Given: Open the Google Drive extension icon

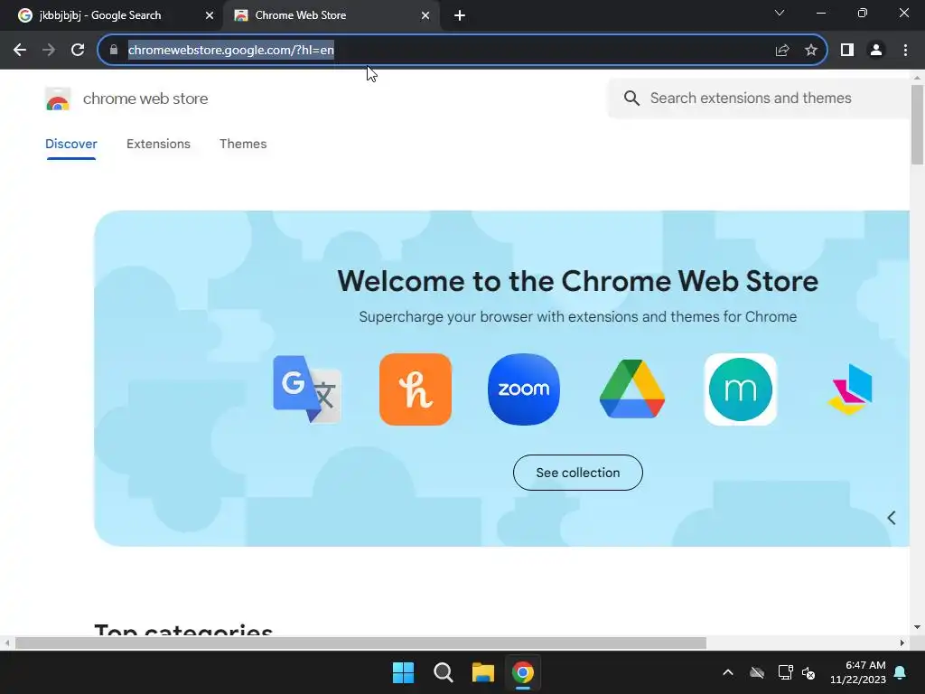Looking at the screenshot, I should [631, 389].
